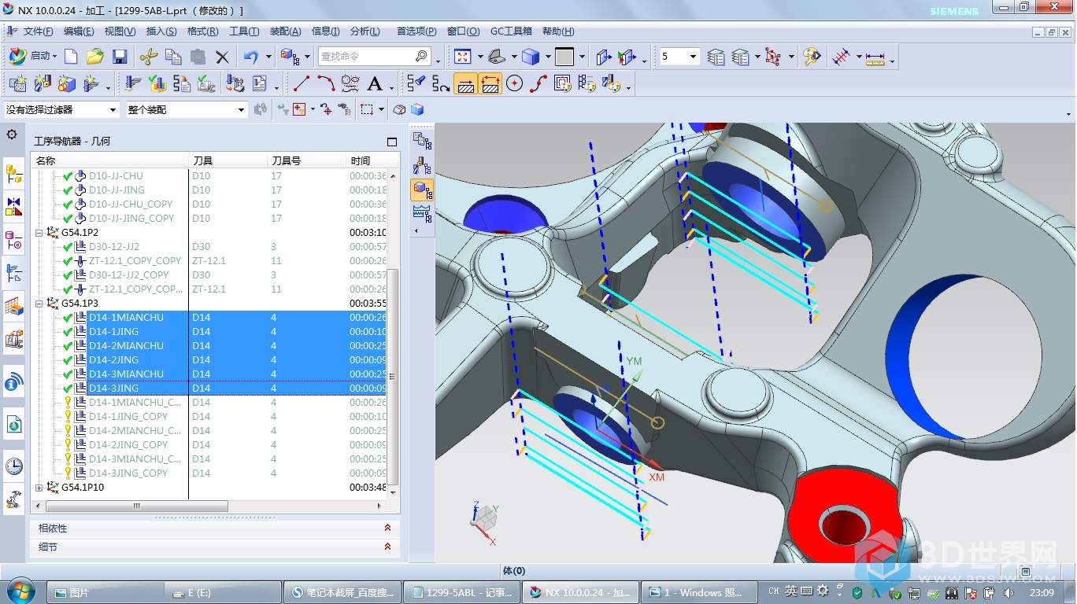Viewport: 1077px width, 604px height.
Task: Open the GC工具箱 menu
Action: point(511,31)
